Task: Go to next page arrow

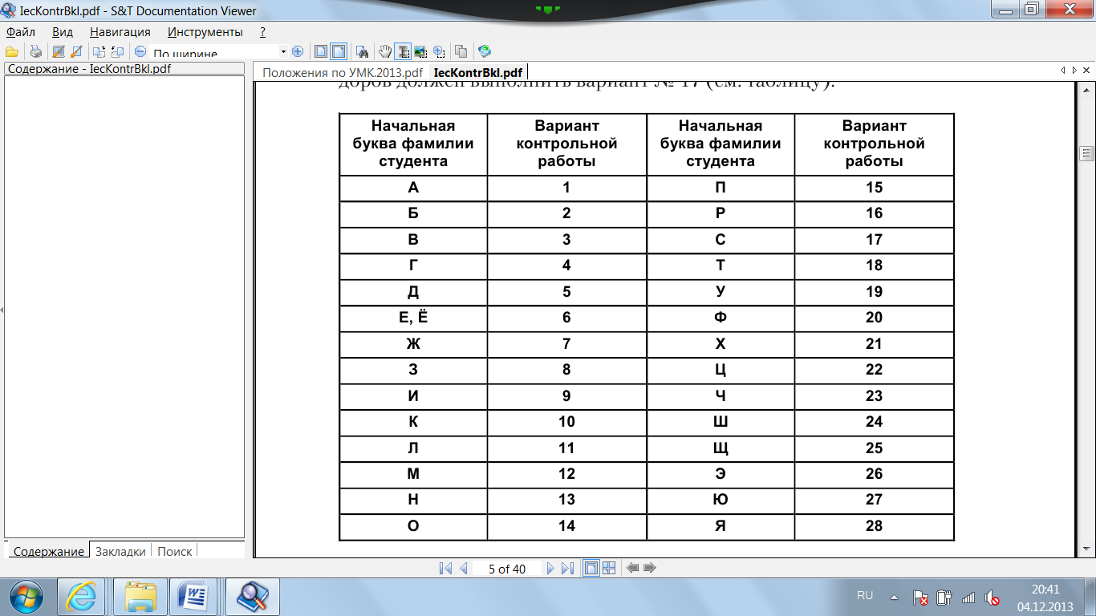Action: (550, 569)
